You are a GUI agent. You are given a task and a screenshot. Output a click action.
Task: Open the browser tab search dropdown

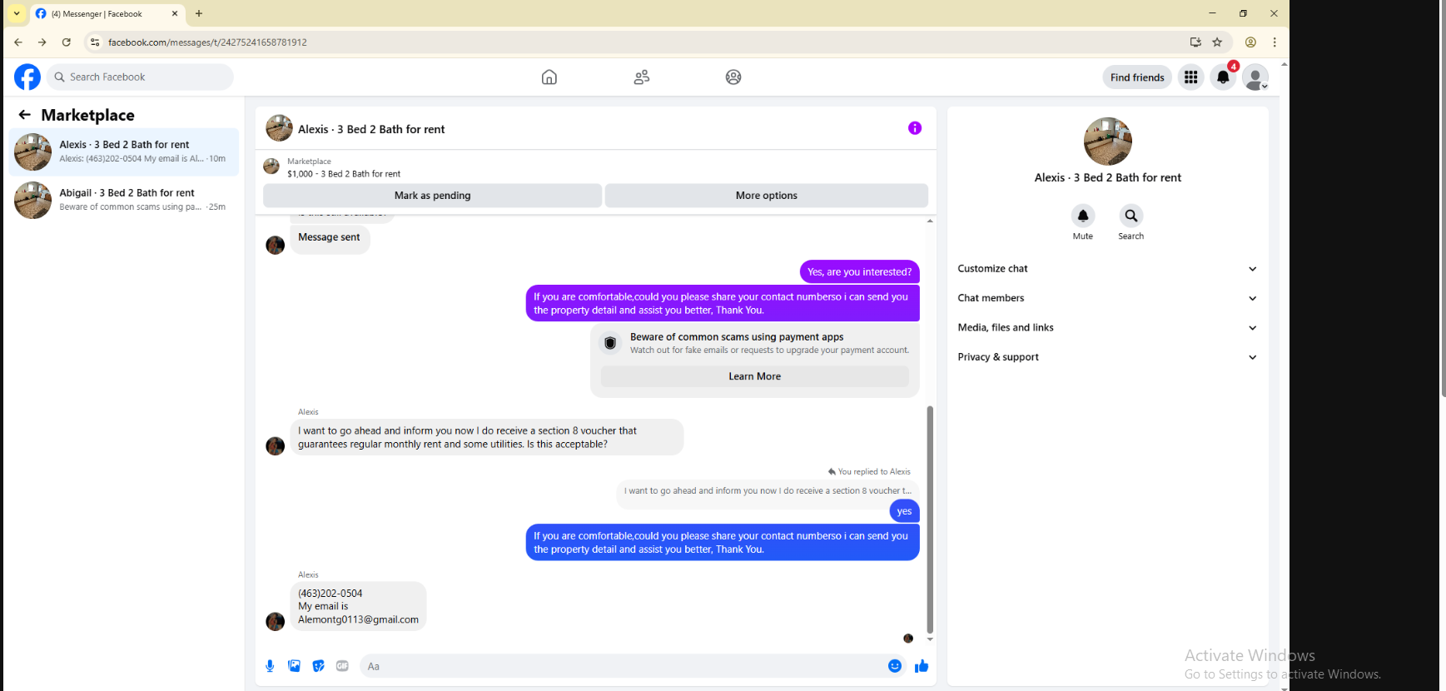pos(17,13)
